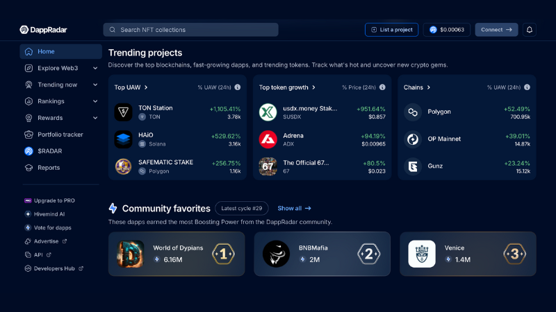The width and height of the screenshot is (556, 312).
Task: Click the Vote for dapps icon
Action: pyautogui.click(x=28, y=228)
